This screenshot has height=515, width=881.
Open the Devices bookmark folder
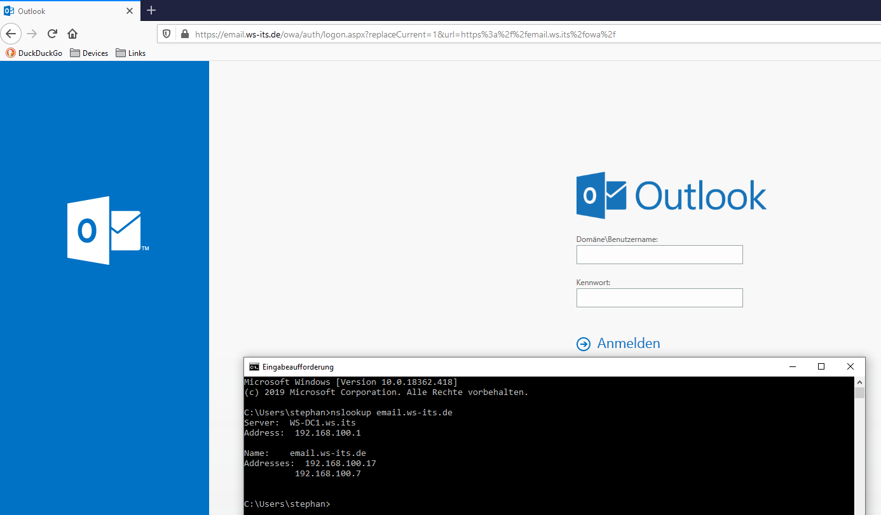(x=89, y=53)
